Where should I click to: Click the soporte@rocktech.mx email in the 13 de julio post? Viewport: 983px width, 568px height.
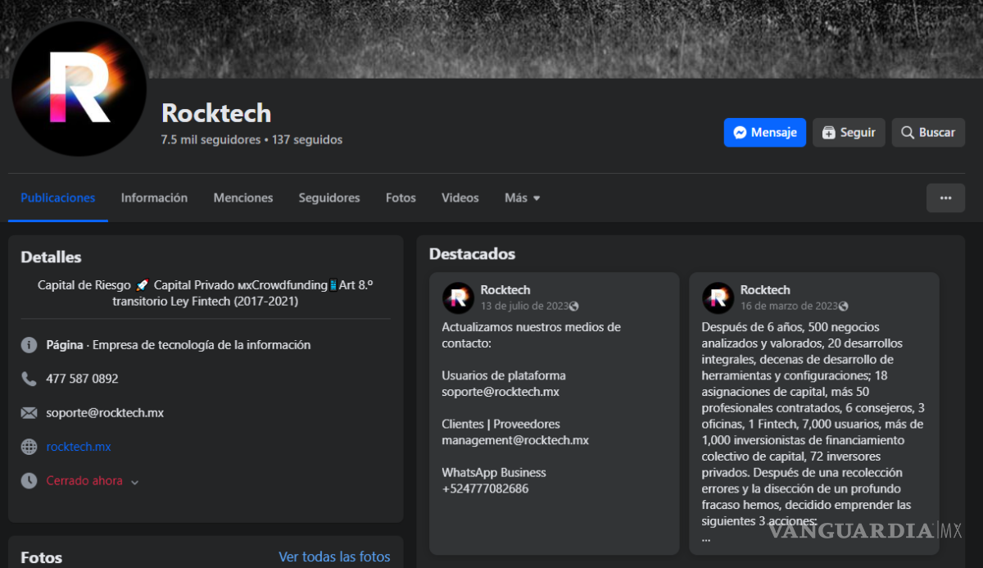pyautogui.click(x=501, y=392)
